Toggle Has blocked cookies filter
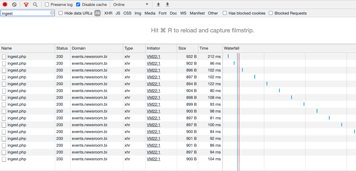This screenshot has width=356, height=171. pos(225,13)
